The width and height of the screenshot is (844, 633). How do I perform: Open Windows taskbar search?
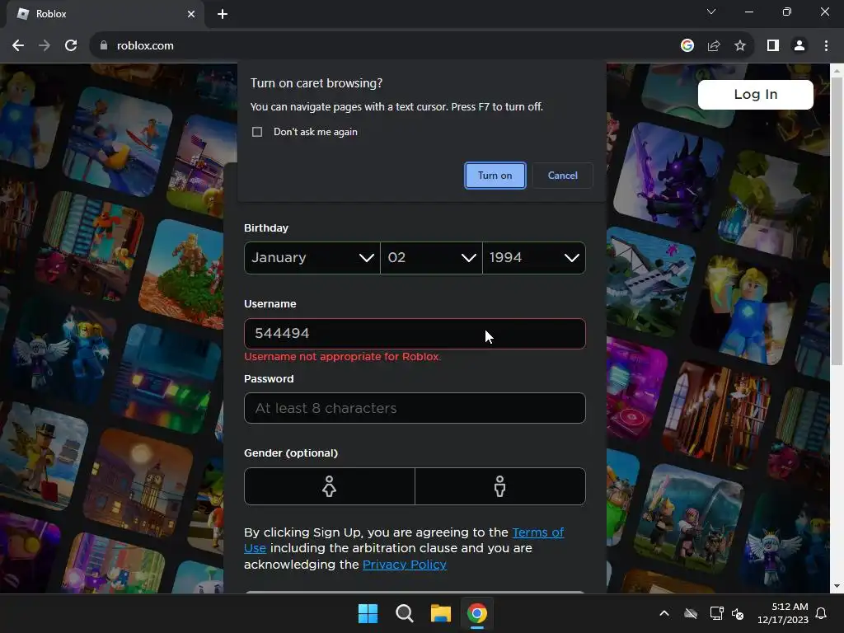404,613
